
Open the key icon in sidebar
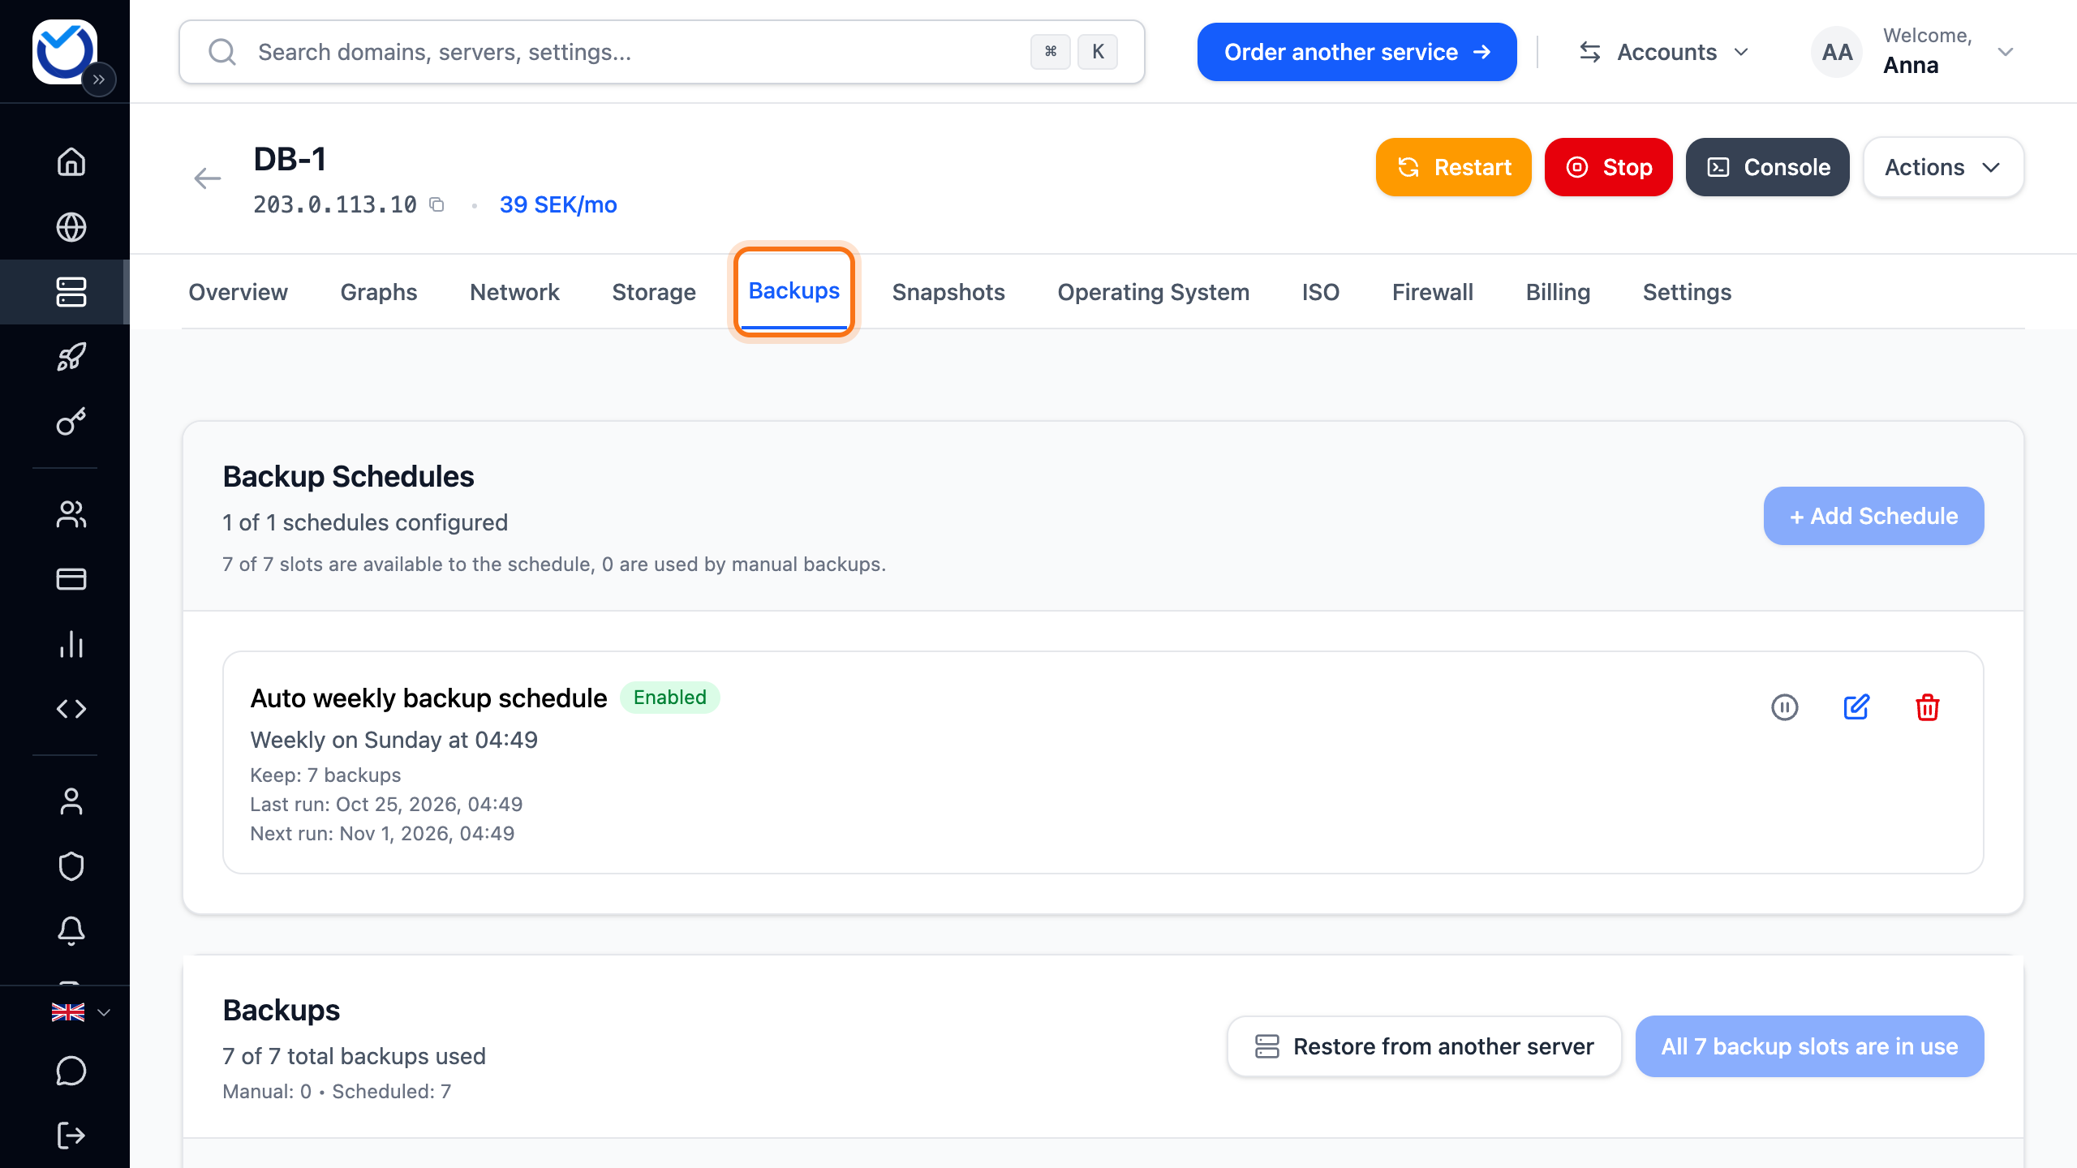click(71, 422)
